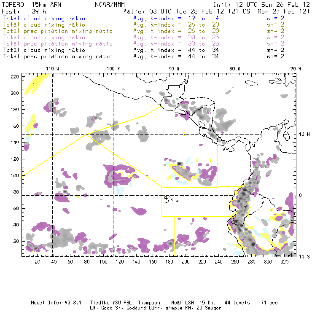Click the blue 'sm= 2' value
This screenshot has height=312, width=312.
tap(275, 18)
